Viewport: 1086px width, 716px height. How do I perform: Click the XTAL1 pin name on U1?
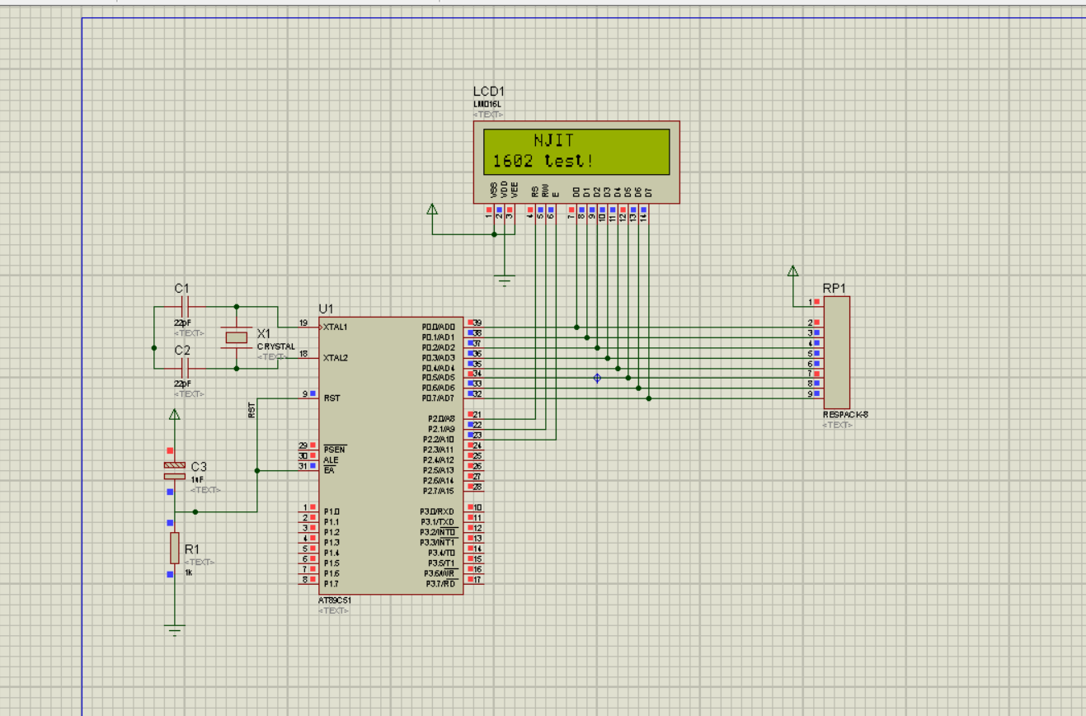(335, 327)
